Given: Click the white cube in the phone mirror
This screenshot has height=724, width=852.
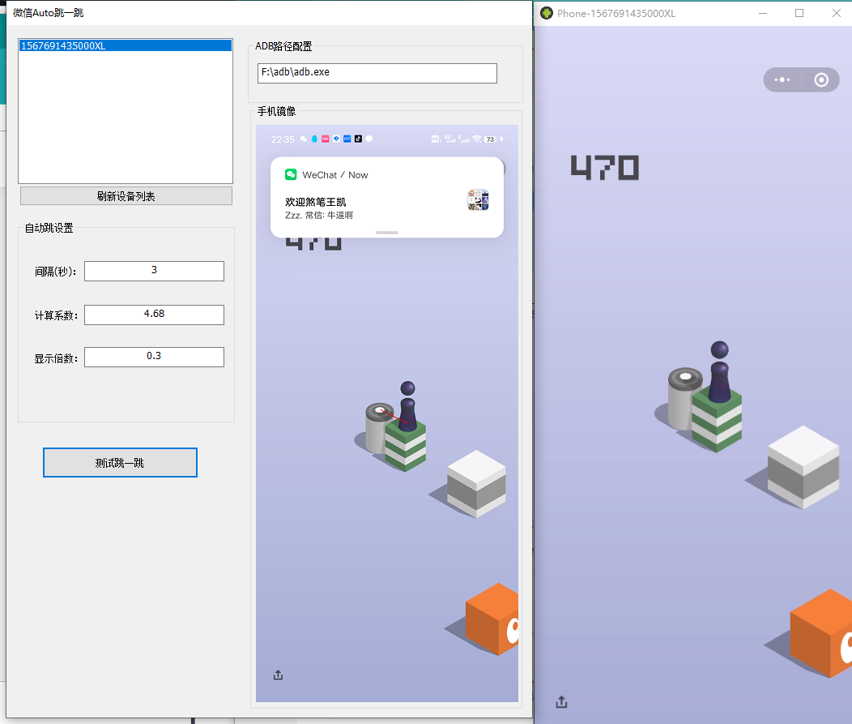Looking at the screenshot, I should coord(476,483).
